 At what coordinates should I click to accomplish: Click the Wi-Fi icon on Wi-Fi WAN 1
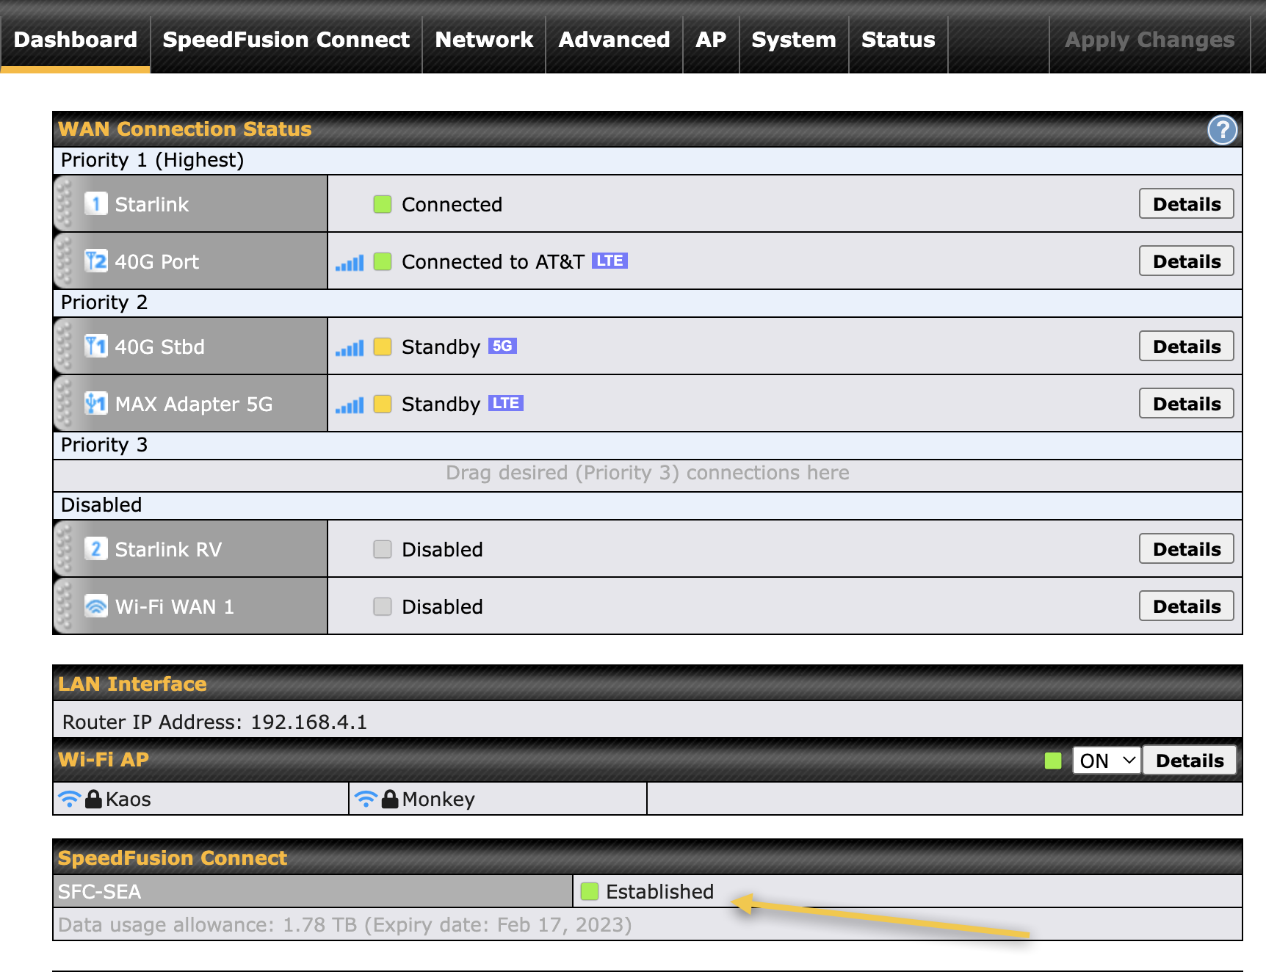click(96, 606)
